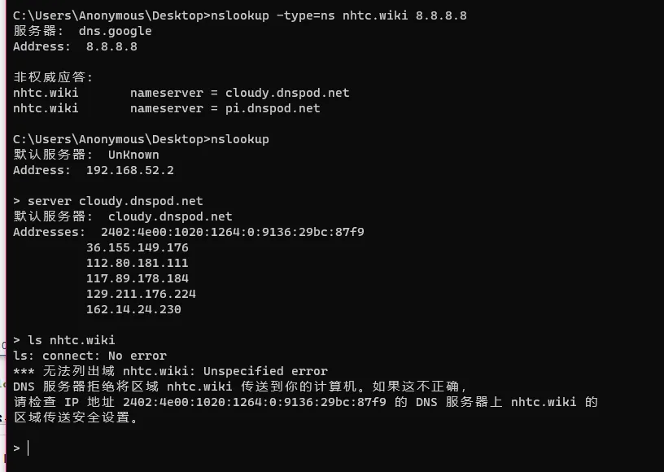The width and height of the screenshot is (664, 472).
Task: Click the 192.168.52.2 address
Action: 130,170
